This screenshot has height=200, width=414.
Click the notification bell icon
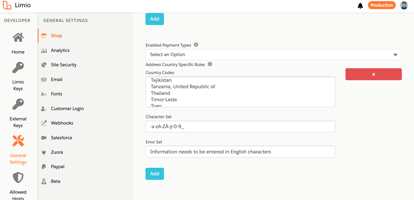coord(360,6)
